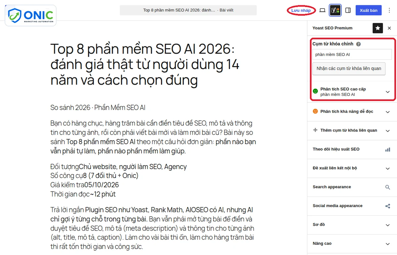Open the document title command bar
This screenshot has width=397, height=255.
point(188,10)
